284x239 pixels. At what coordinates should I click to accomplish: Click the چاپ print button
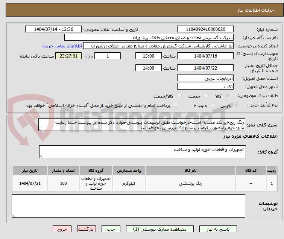pyautogui.click(x=111, y=229)
